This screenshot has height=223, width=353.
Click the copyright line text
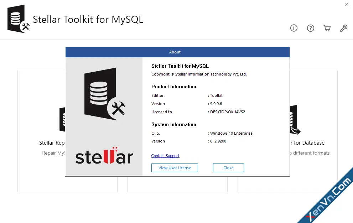point(199,74)
